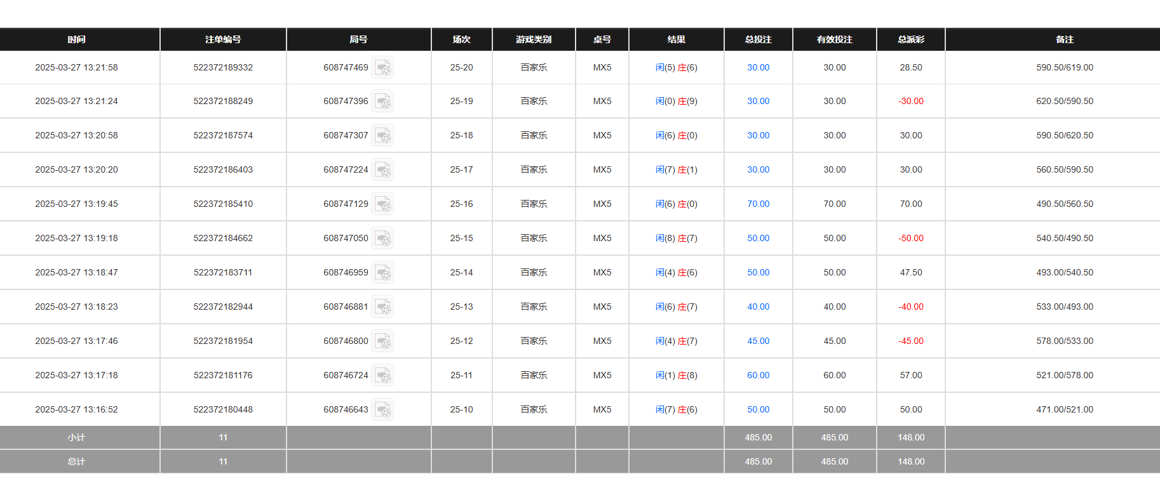Click the 40.00 total bet amount
Screen dimensions: 1160x495
click(x=758, y=307)
